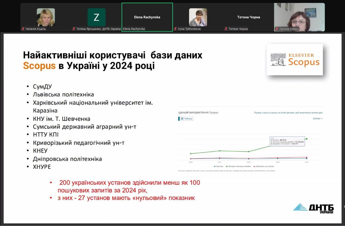345x226 pixels.
Task: Click muted mic icon beside Наталія Кіцель
Action: click(x=23, y=29)
